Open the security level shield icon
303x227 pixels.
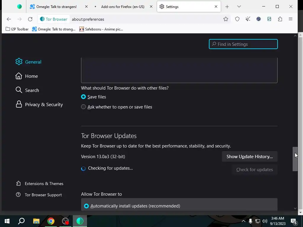(237, 19)
